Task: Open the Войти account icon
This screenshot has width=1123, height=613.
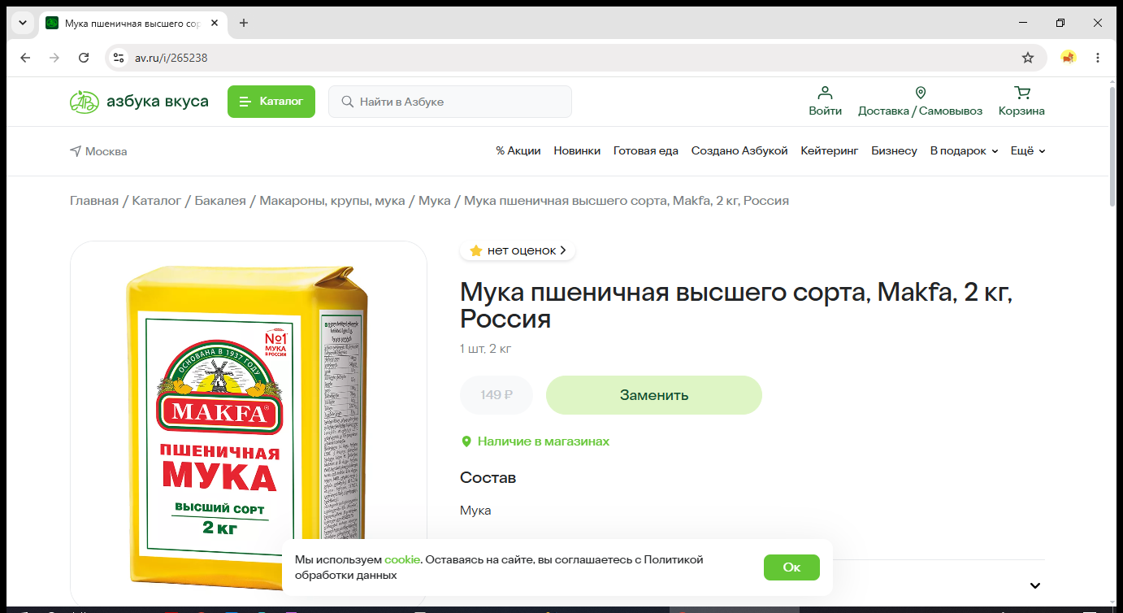Action: point(825,102)
